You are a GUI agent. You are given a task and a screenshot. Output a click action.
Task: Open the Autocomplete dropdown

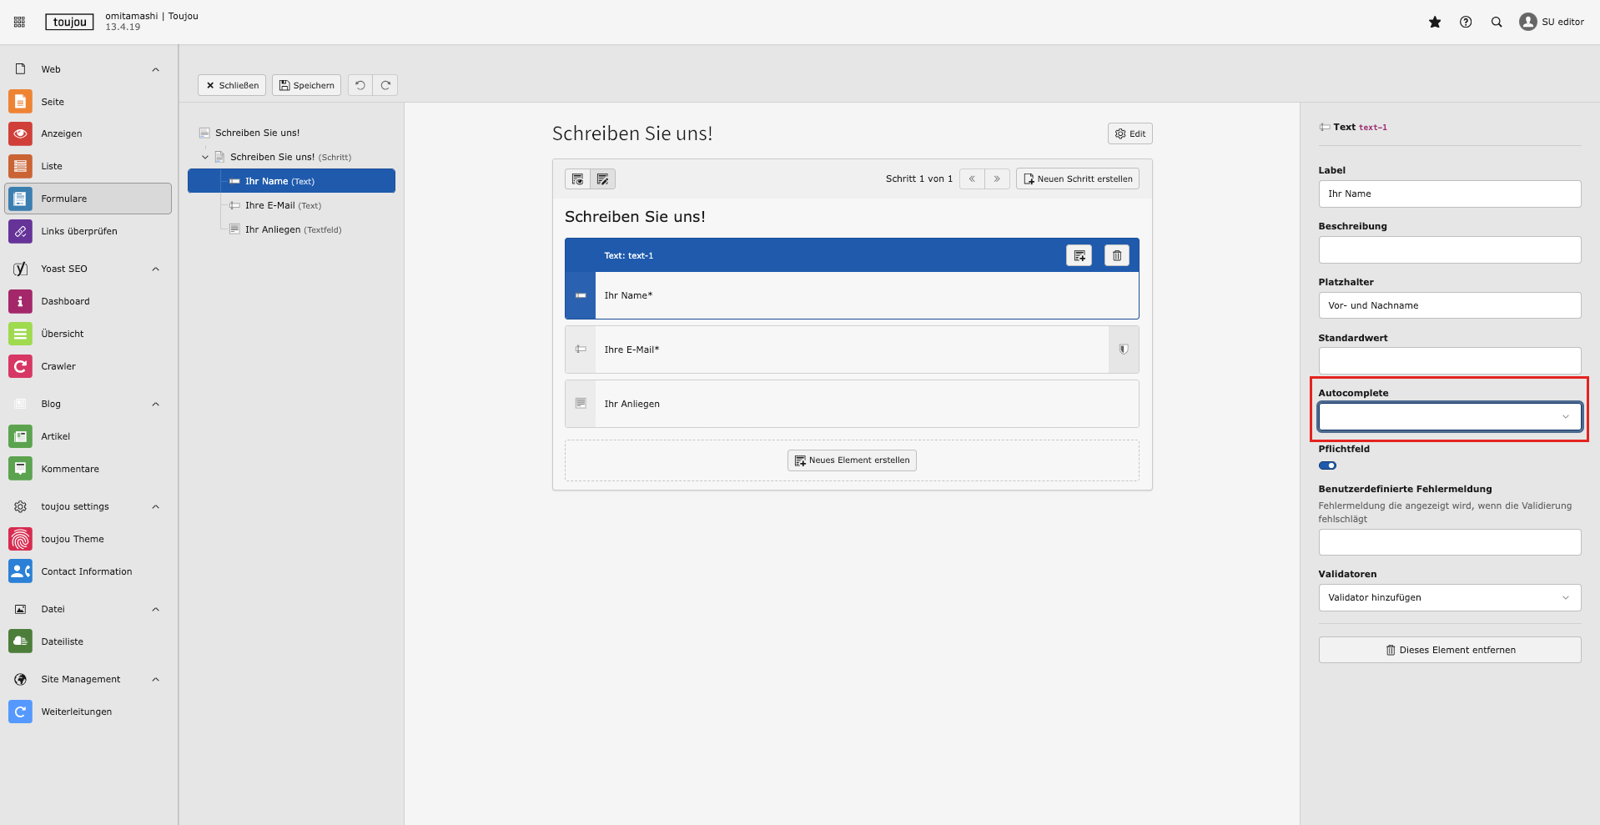[x=1449, y=417]
